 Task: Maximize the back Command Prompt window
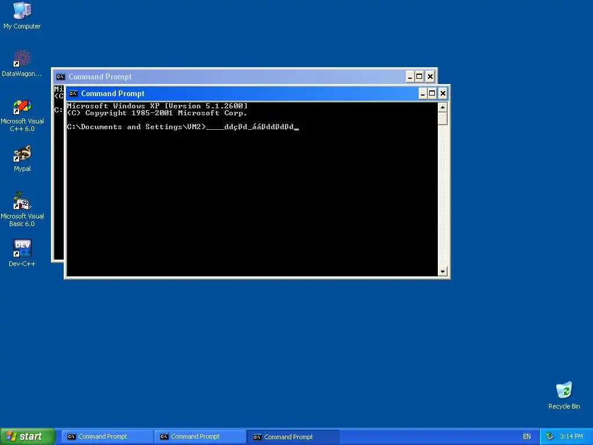tap(419, 77)
